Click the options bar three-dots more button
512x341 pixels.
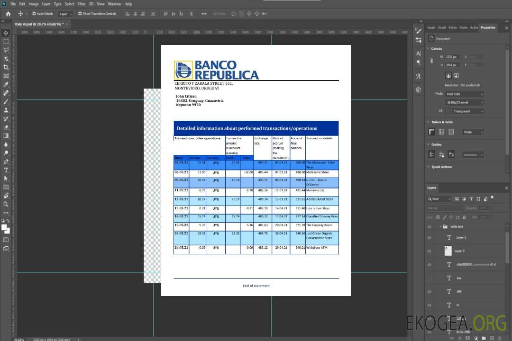pyautogui.click(x=204, y=14)
